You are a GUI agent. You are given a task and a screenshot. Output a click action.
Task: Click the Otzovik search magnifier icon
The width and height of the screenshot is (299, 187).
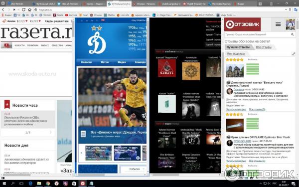293,34
